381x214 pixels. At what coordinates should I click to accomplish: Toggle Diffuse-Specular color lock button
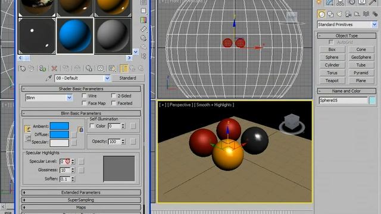click(x=28, y=139)
